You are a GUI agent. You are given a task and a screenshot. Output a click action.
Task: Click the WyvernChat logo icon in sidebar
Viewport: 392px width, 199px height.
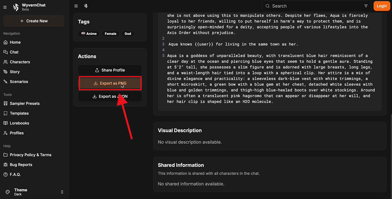[x=16, y=7]
